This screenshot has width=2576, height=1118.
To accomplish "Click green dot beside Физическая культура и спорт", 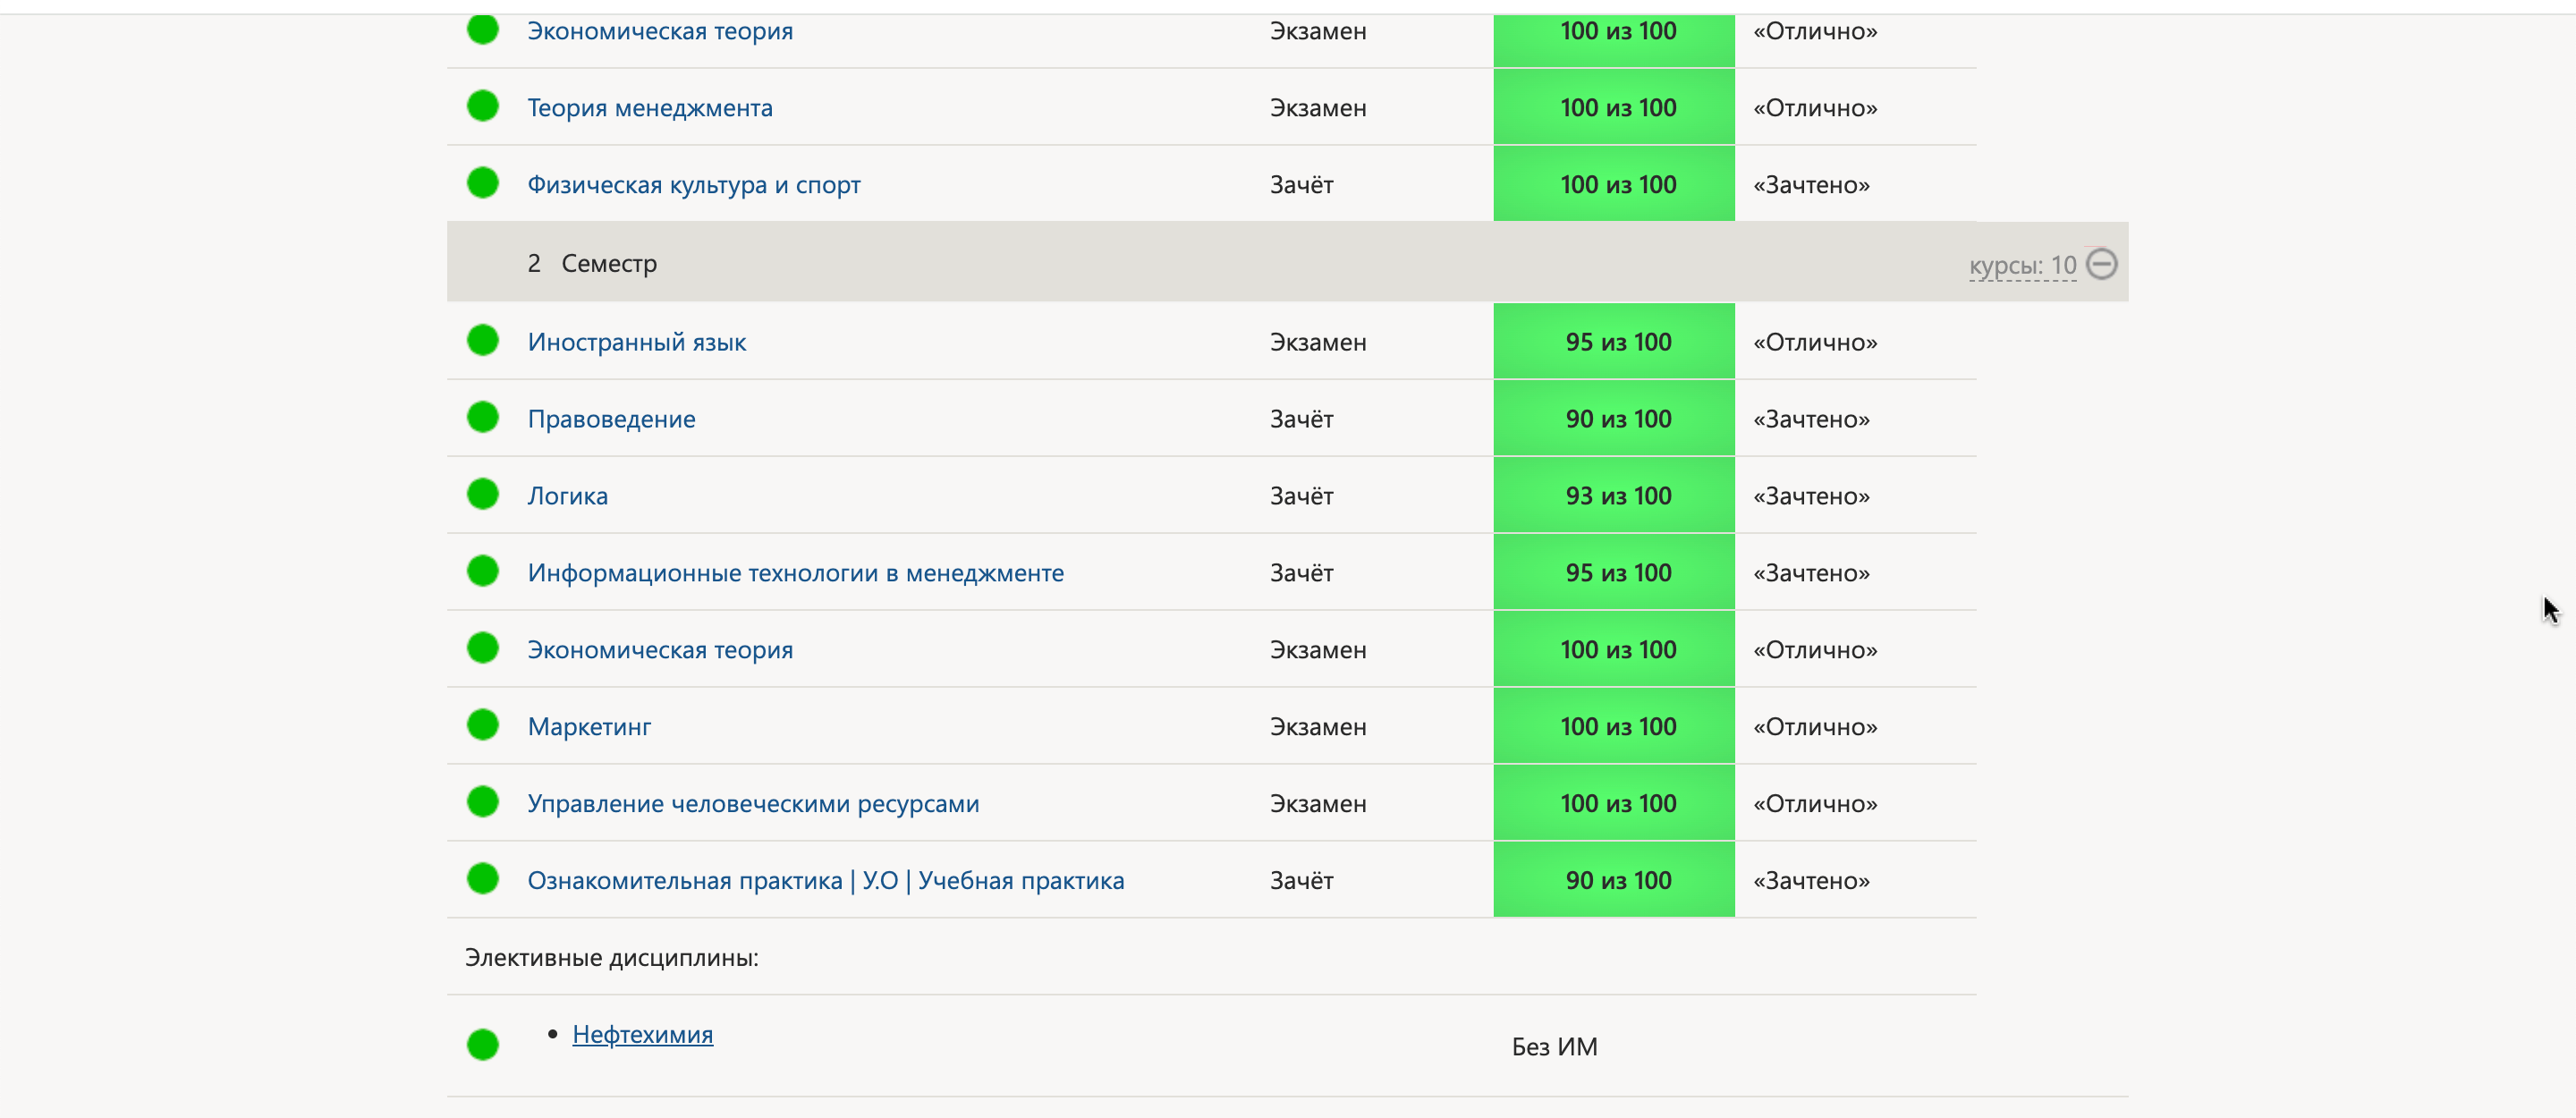I will pyautogui.click(x=482, y=183).
